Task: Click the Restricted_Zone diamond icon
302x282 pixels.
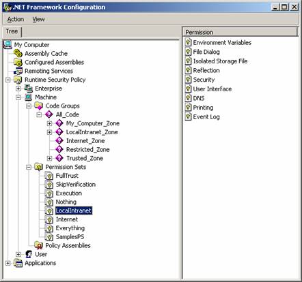Action: tap(59, 150)
